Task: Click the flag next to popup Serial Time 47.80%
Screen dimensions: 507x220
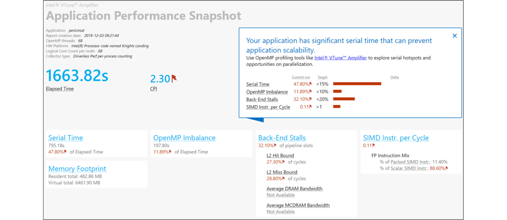Action: pos(311,84)
